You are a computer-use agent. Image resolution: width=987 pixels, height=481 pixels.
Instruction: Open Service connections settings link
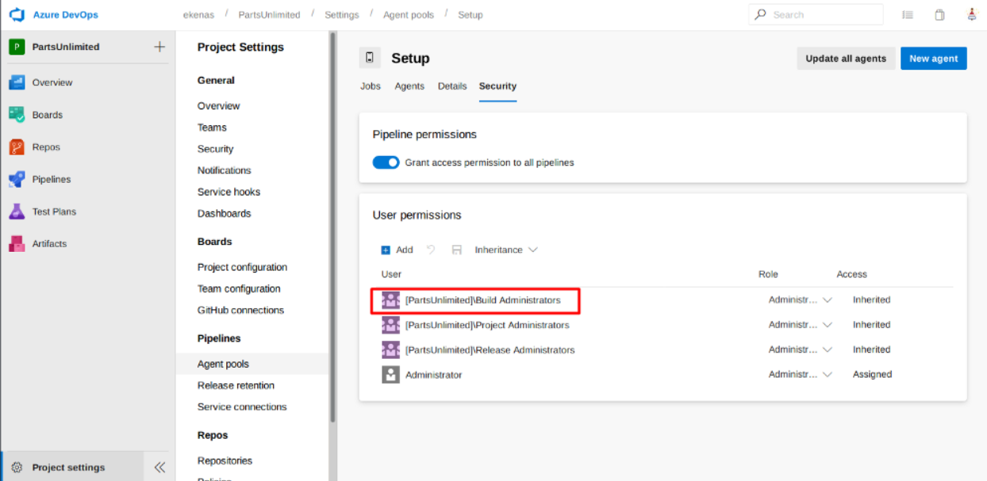click(x=242, y=407)
